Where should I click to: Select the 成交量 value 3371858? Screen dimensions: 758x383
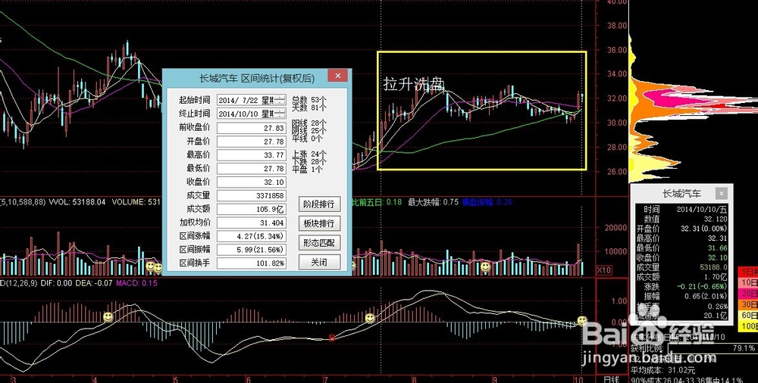click(252, 195)
